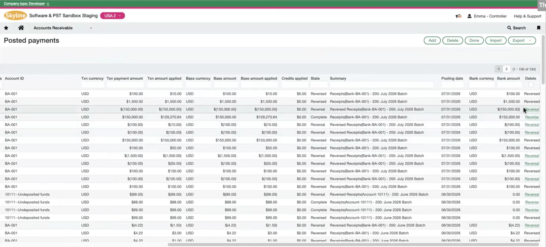Click the 'June 2026 Batch' reversed receipts summary for Account-10111
The height and width of the screenshot is (247, 546).
pyautogui.click(x=379, y=194)
